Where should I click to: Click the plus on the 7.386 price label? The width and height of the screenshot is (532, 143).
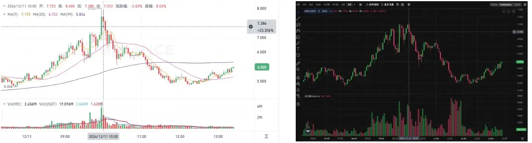pyautogui.click(x=250, y=27)
